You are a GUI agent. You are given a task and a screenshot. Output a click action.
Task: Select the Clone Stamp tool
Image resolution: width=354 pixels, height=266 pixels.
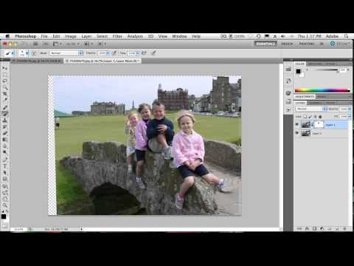(x=4, y=120)
